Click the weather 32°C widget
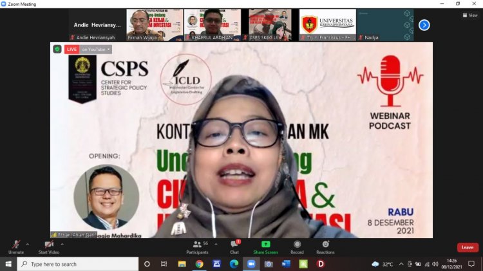The width and height of the screenshot is (483, 271). click(x=383, y=264)
